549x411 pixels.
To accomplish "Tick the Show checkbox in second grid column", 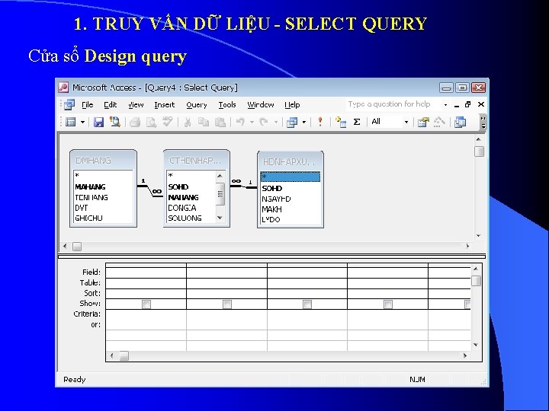I will pos(227,304).
